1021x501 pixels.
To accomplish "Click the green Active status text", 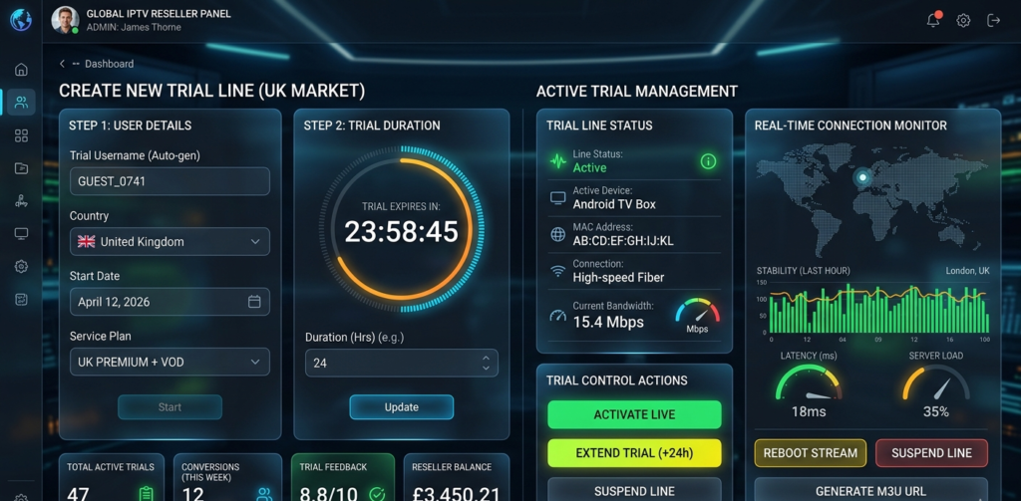I will pyautogui.click(x=589, y=168).
